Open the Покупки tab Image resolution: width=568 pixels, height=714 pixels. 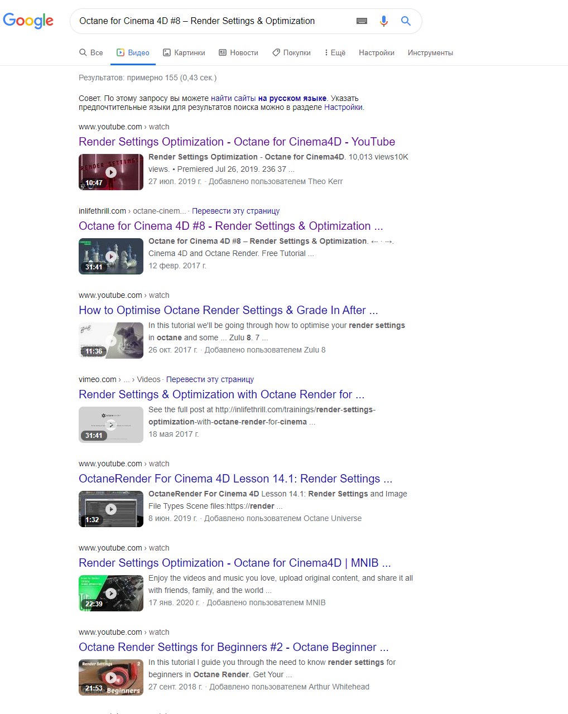click(291, 52)
